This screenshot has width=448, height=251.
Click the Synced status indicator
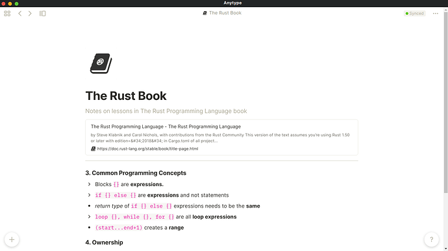coord(415,14)
